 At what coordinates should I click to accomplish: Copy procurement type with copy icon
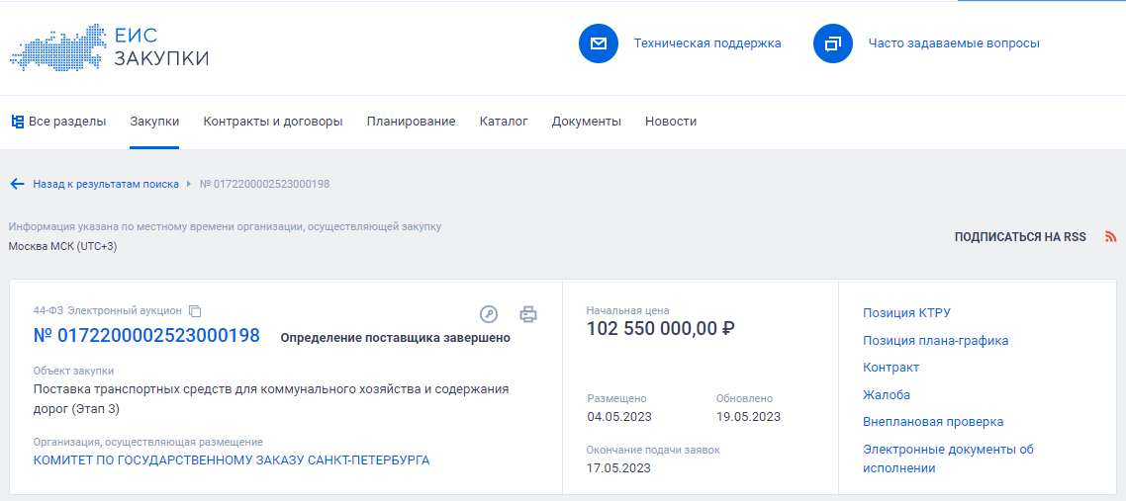195,311
